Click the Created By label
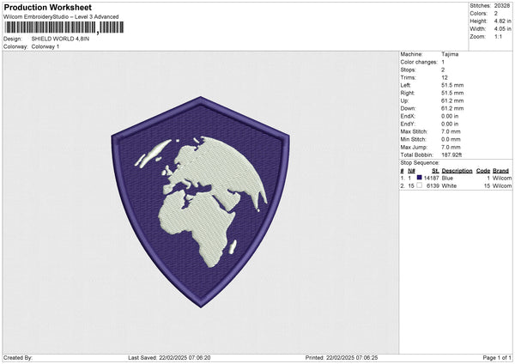The width and height of the screenshot is (515, 364). pyautogui.click(x=18, y=358)
